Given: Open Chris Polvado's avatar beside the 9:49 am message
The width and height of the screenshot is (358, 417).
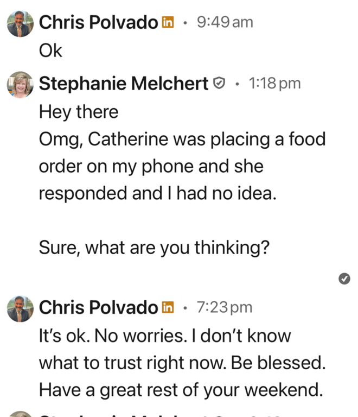Looking at the screenshot, I should [20, 23].
